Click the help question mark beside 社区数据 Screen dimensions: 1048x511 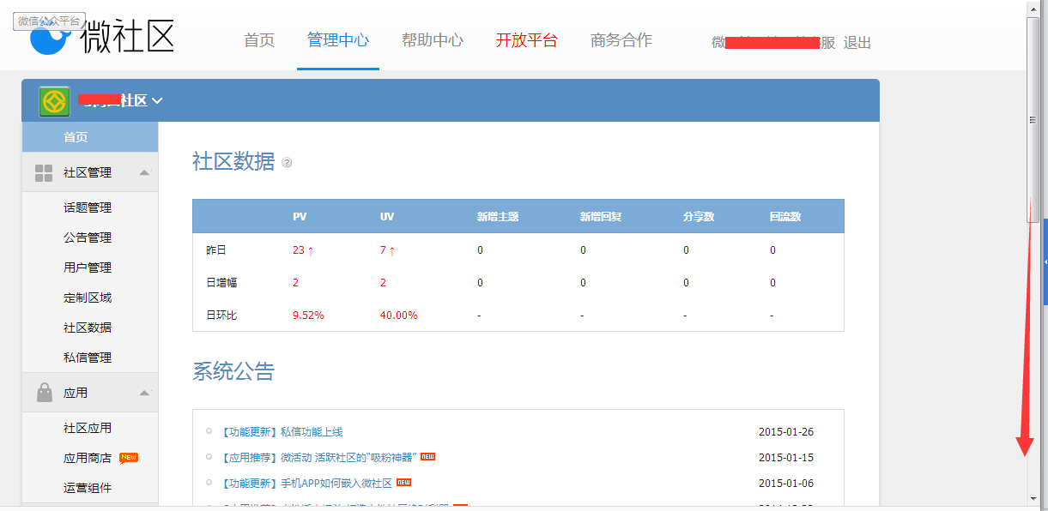point(287,162)
